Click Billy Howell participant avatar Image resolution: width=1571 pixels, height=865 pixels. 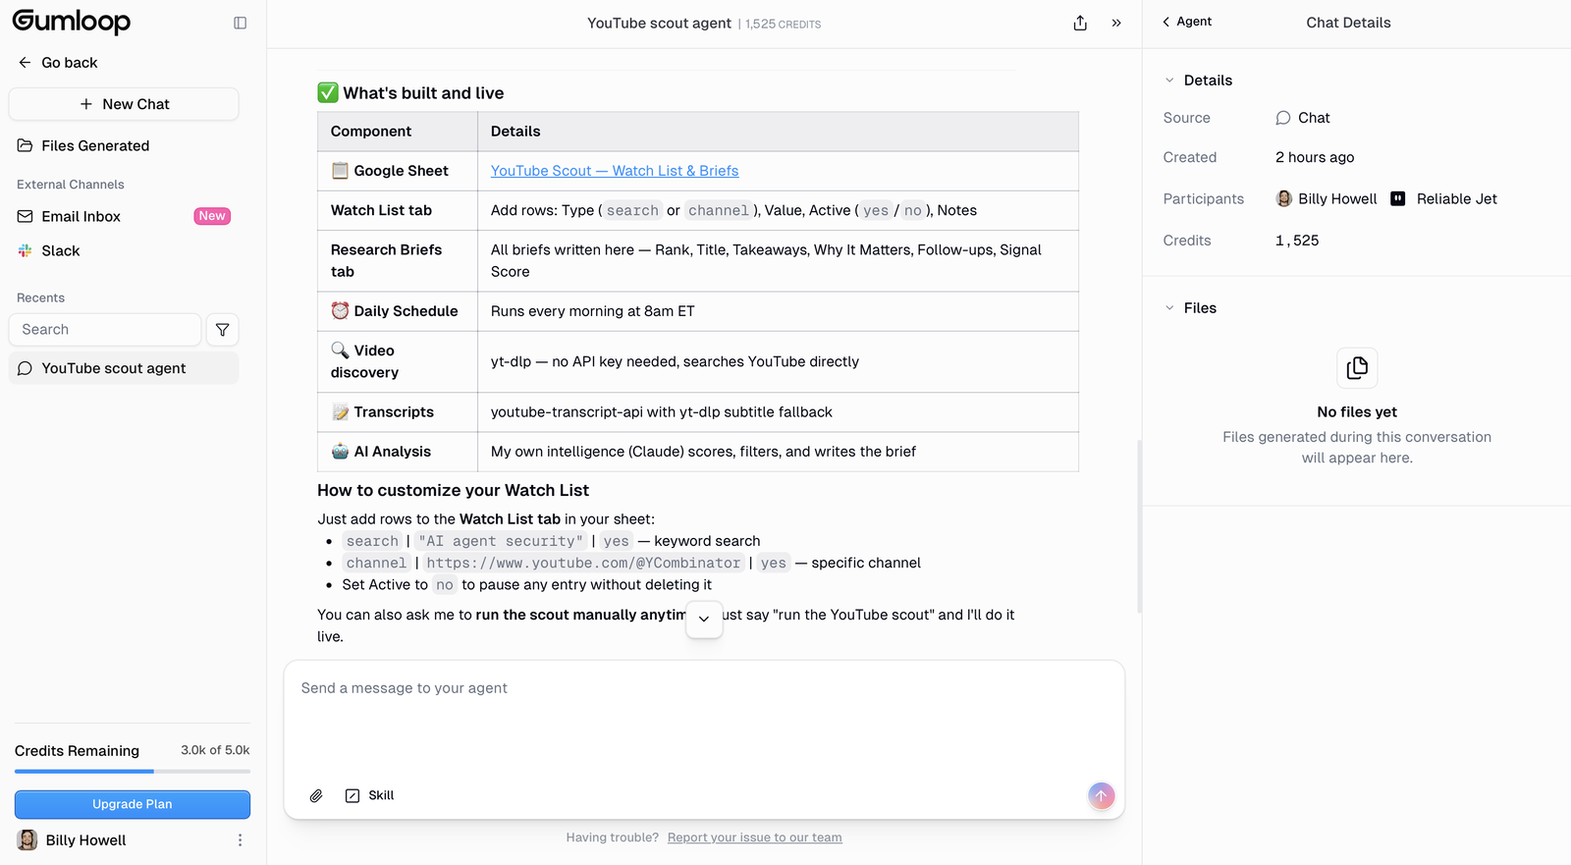(x=1283, y=198)
